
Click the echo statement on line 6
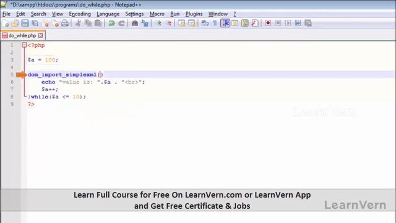[x=93, y=82]
